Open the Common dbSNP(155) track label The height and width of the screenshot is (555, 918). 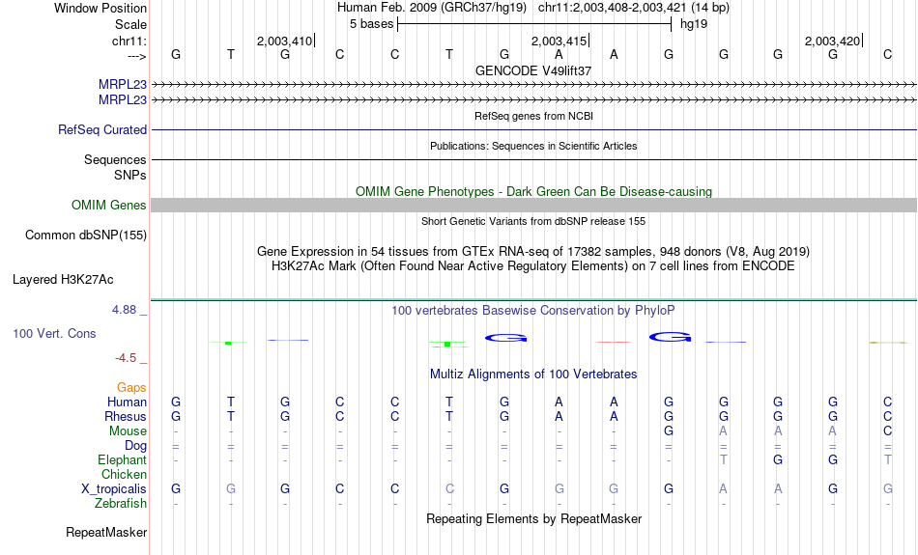click(x=86, y=236)
